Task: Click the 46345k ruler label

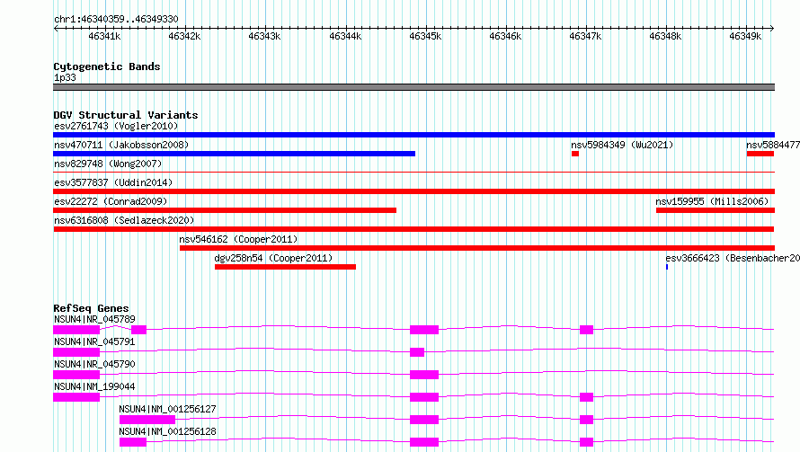Action: click(425, 36)
